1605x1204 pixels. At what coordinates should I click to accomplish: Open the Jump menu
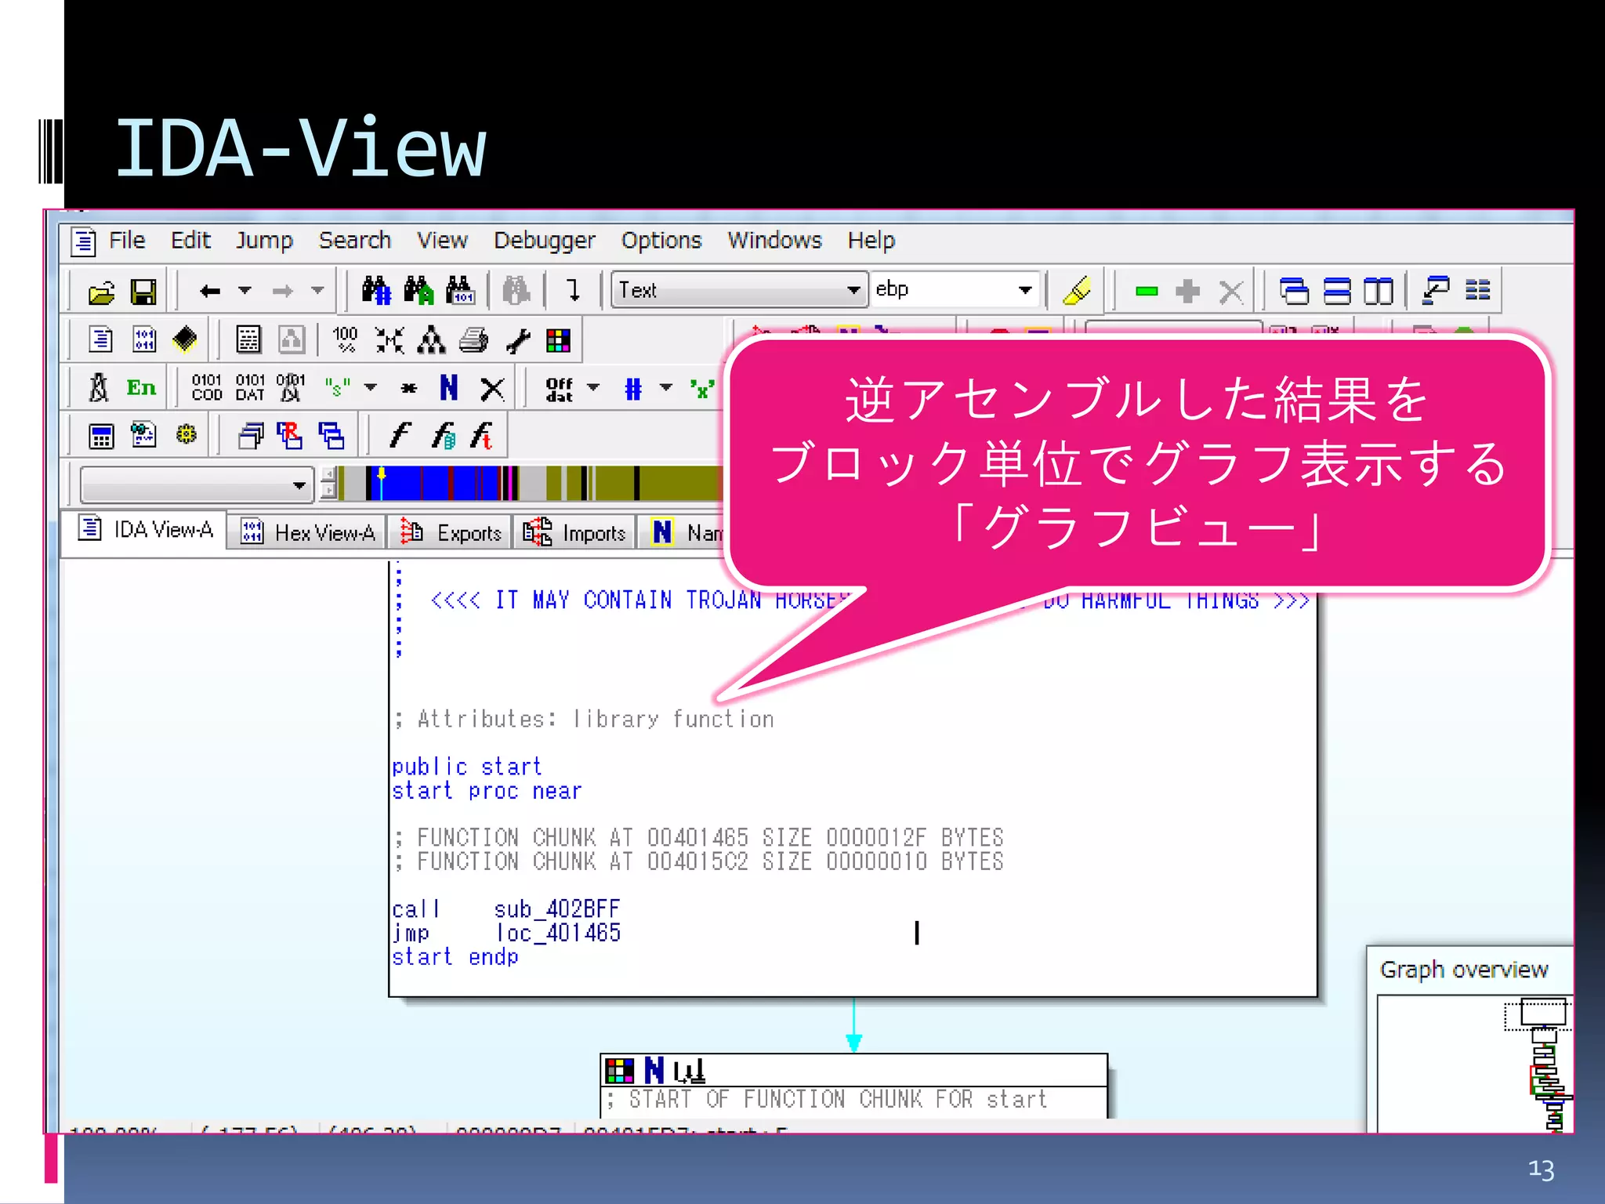(x=264, y=240)
